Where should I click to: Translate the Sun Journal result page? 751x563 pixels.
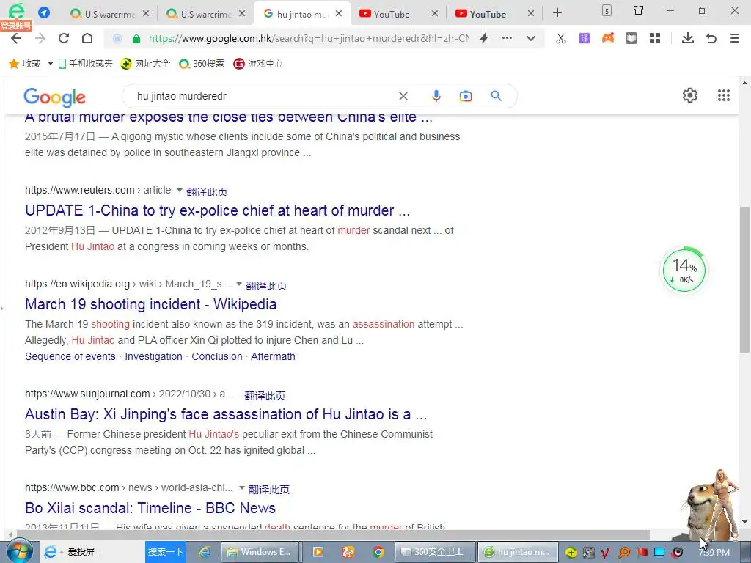265,395
